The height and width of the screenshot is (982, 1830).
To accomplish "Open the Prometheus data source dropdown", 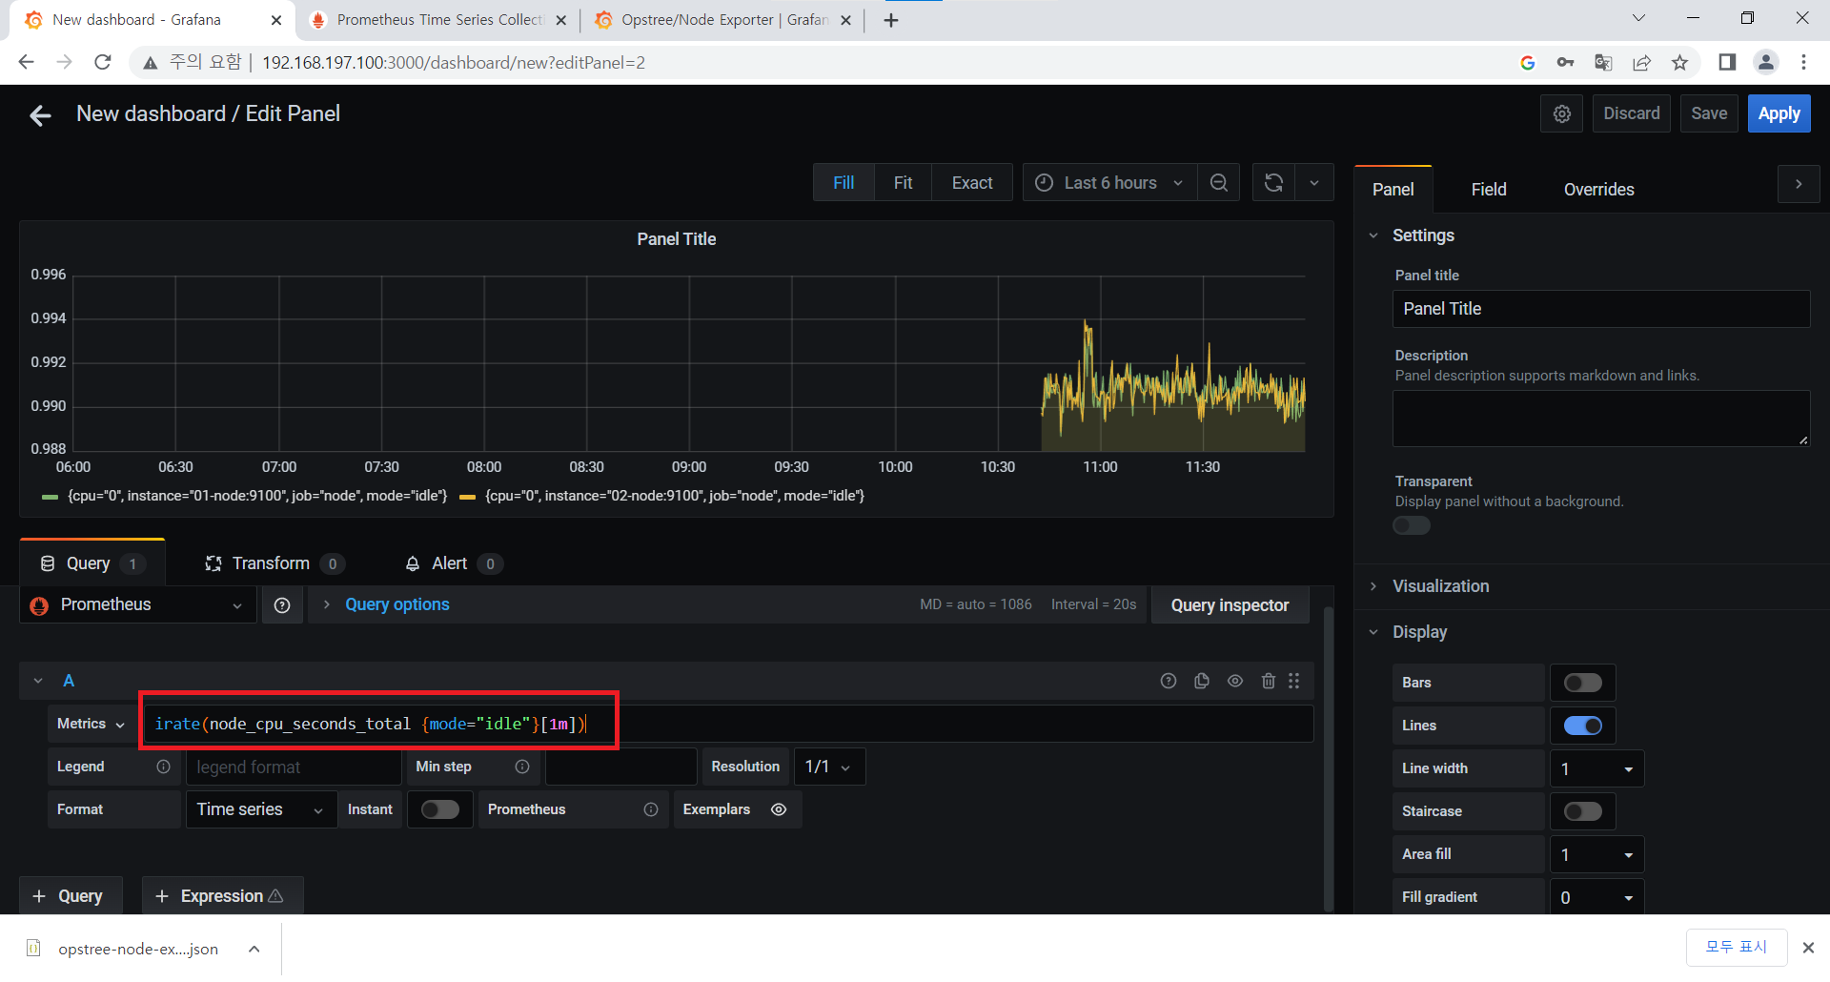I will [138, 605].
